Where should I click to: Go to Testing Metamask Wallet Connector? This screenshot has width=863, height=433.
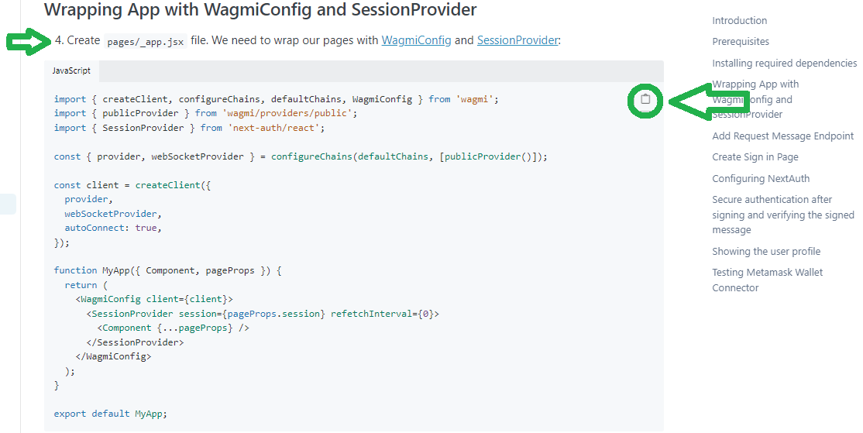coord(767,280)
